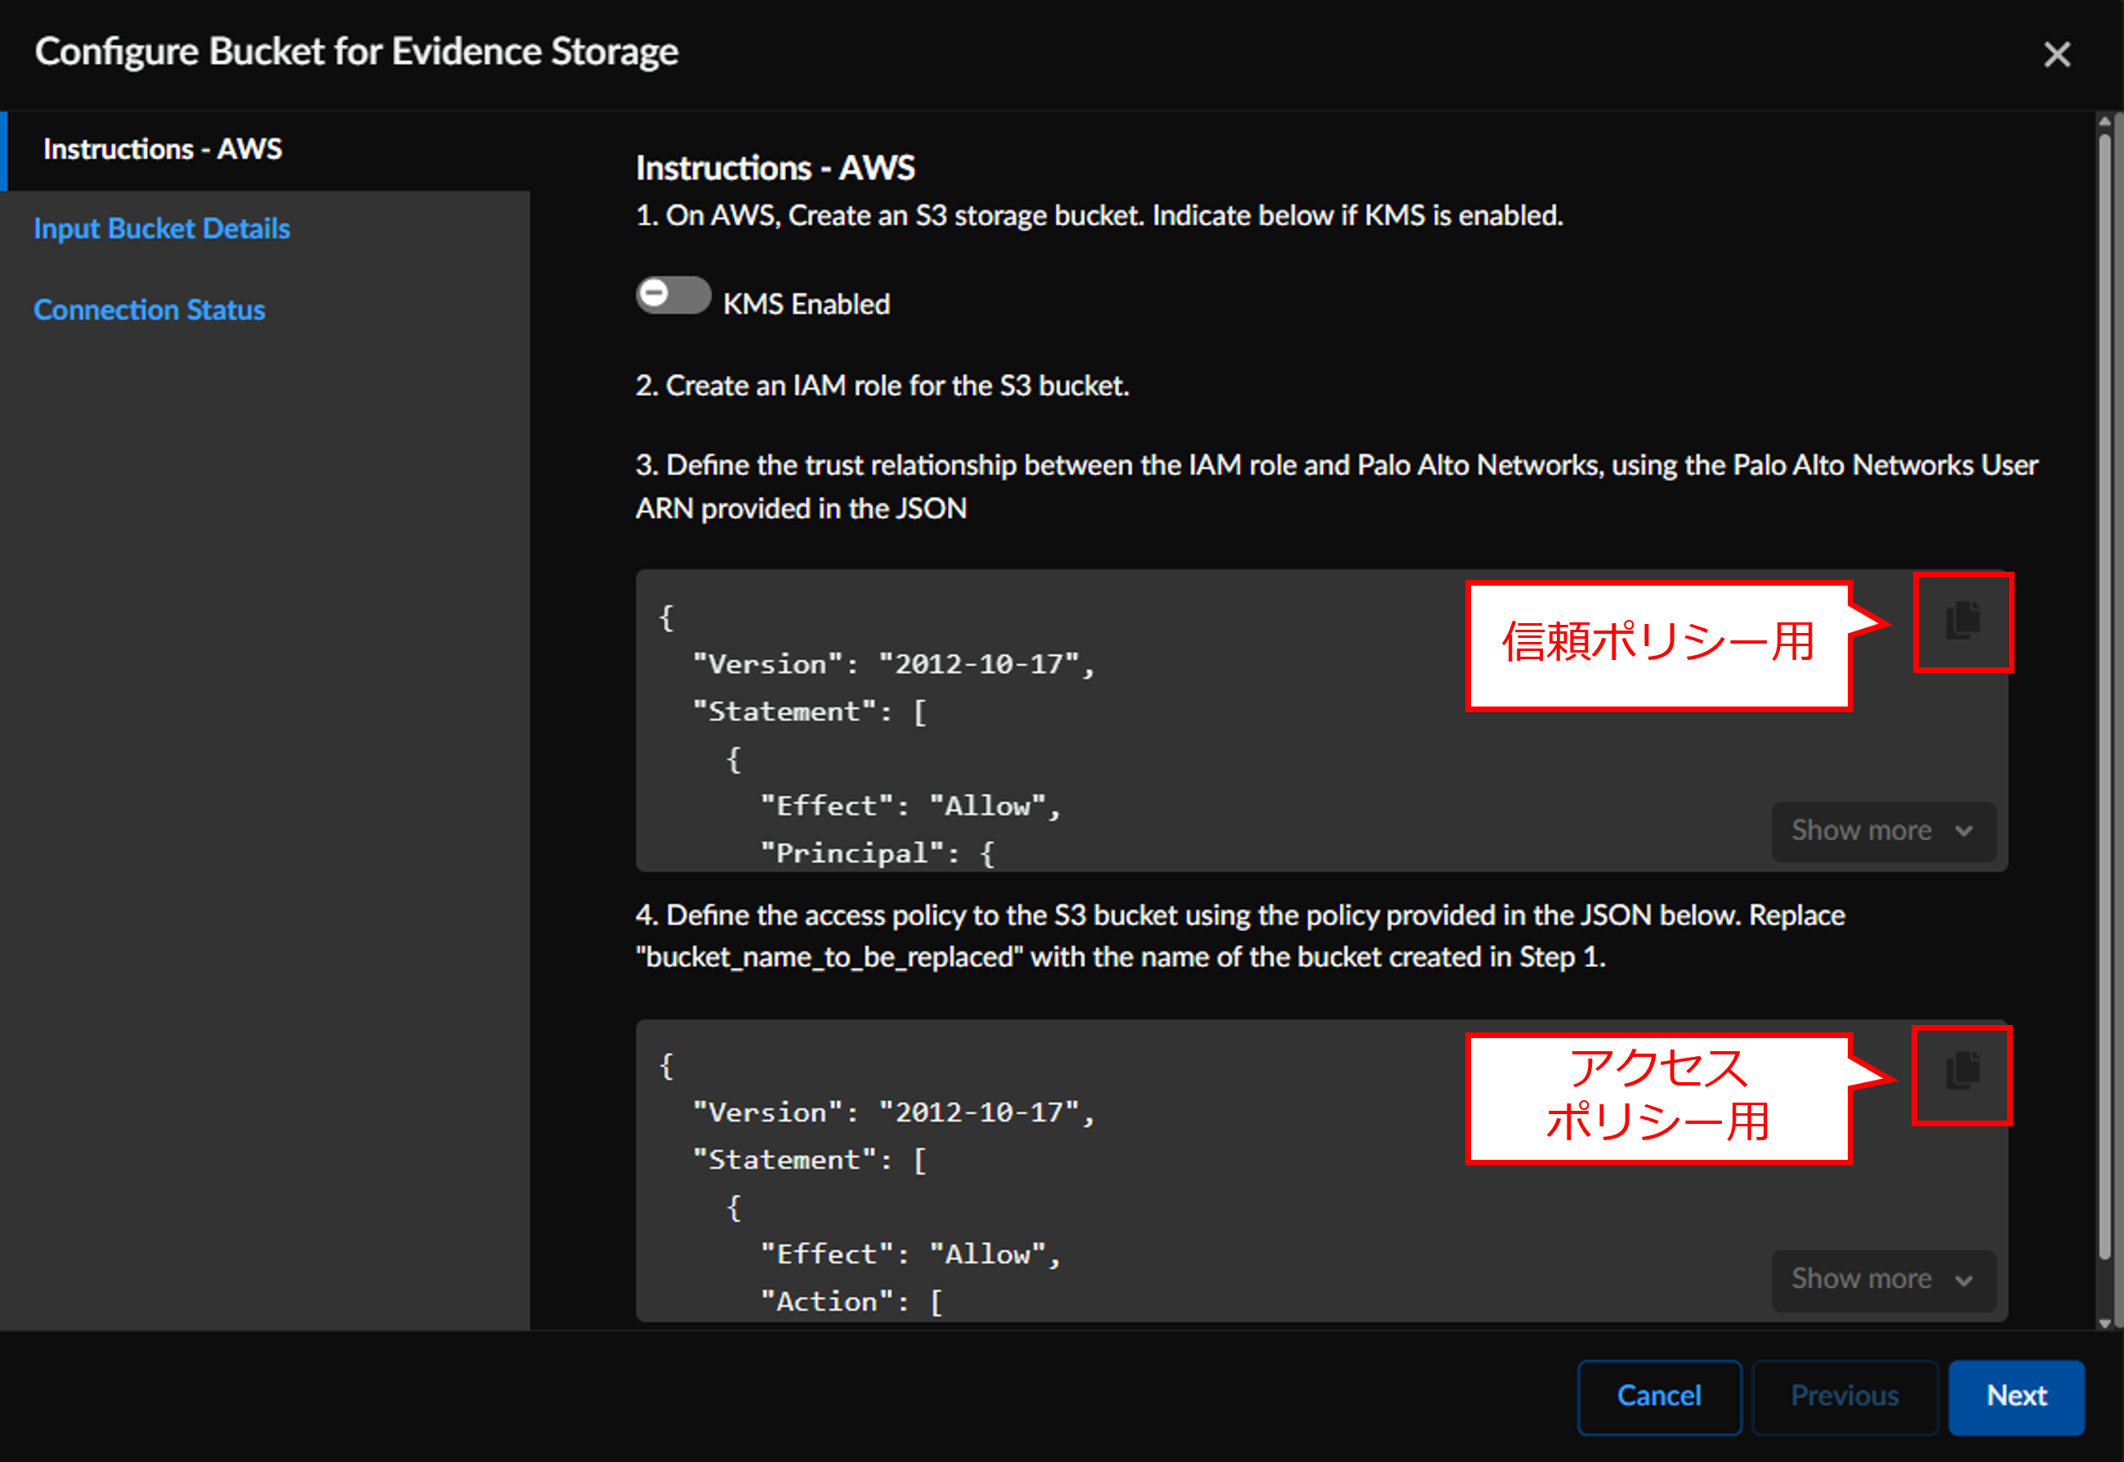Viewport: 2124px width, 1462px height.
Task: Copy the trust policy JSON via copy icon
Action: point(1962,621)
